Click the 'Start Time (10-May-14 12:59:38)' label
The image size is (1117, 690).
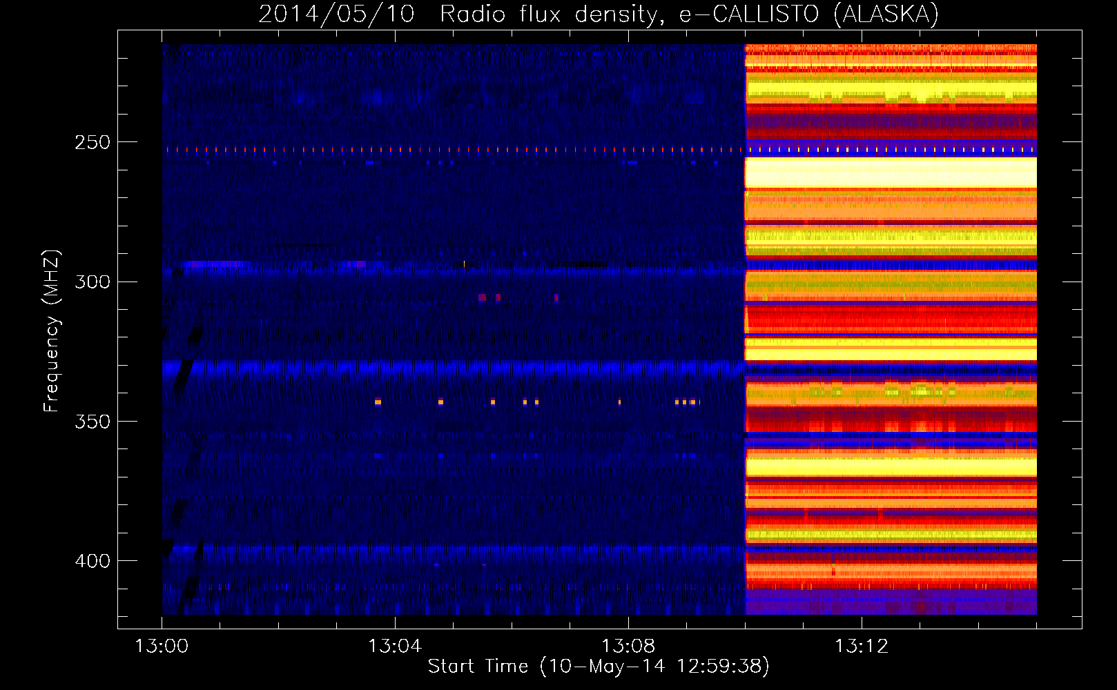(599, 667)
